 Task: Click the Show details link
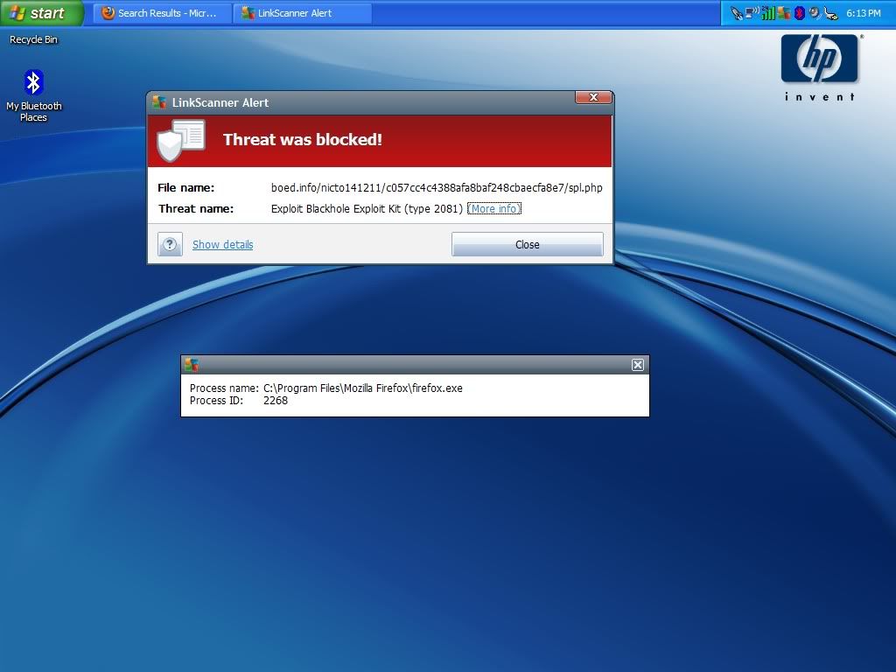tap(222, 245)
